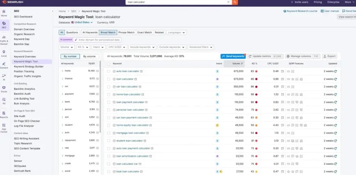Check the loan payment calculator row checkbox

click(x=108, y=102)
